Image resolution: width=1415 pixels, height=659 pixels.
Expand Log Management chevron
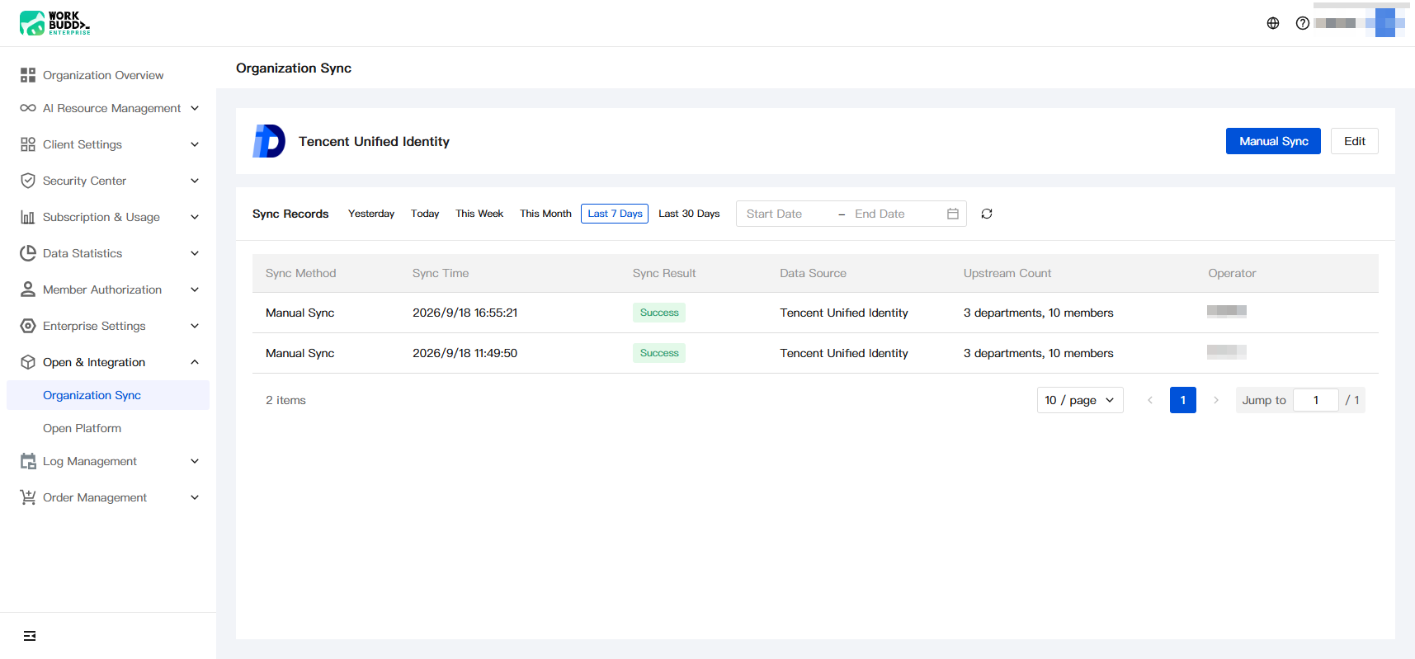coord(195,461)
